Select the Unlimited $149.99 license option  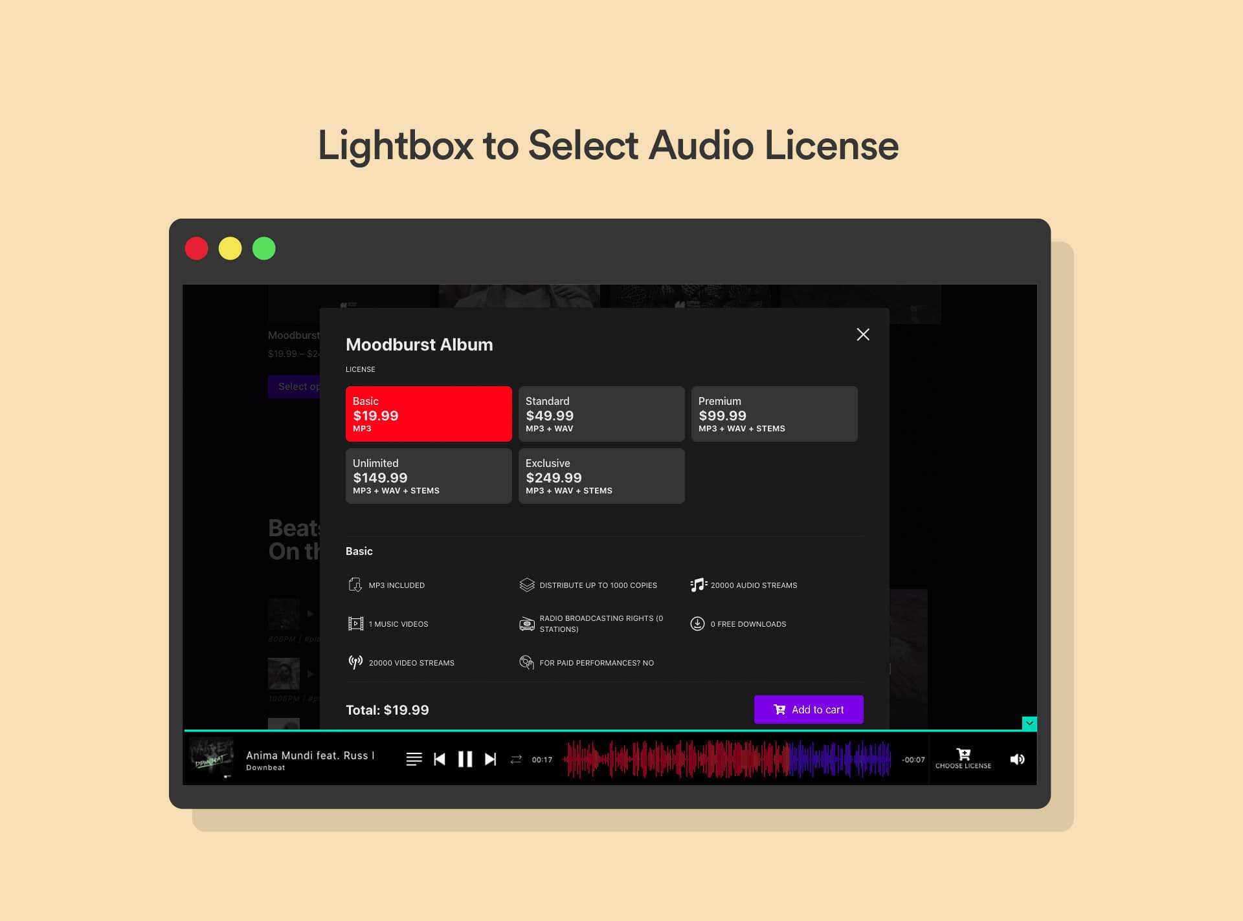point(429,476)
